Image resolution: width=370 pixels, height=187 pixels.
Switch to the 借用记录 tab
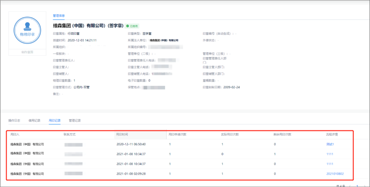point(35,120)
